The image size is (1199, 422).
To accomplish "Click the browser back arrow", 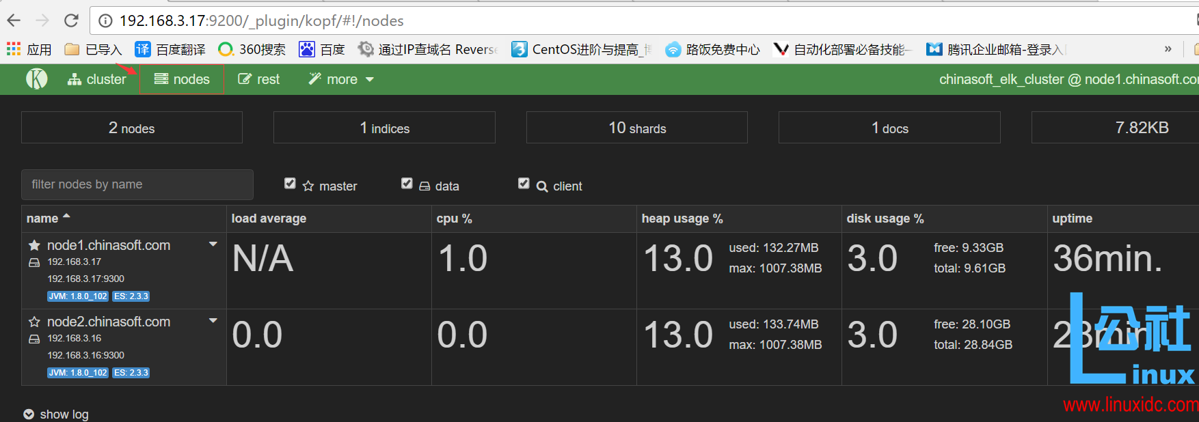I will pos(14,20).
